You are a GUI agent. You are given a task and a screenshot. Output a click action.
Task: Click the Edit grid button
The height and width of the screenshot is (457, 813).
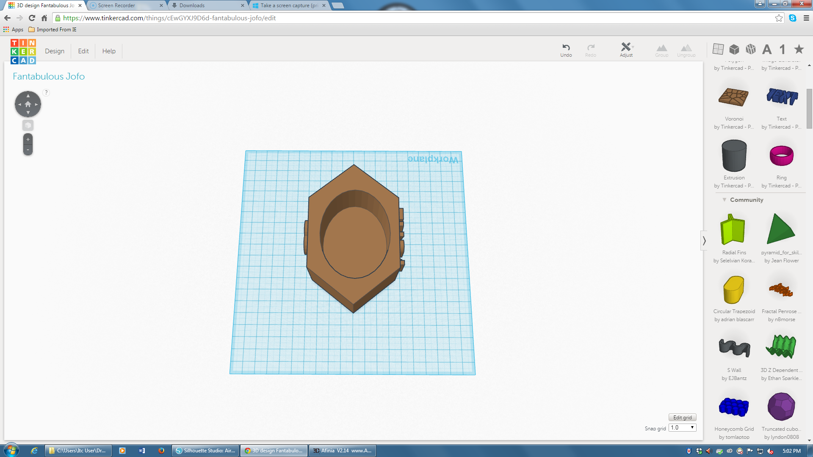(683, 417)
